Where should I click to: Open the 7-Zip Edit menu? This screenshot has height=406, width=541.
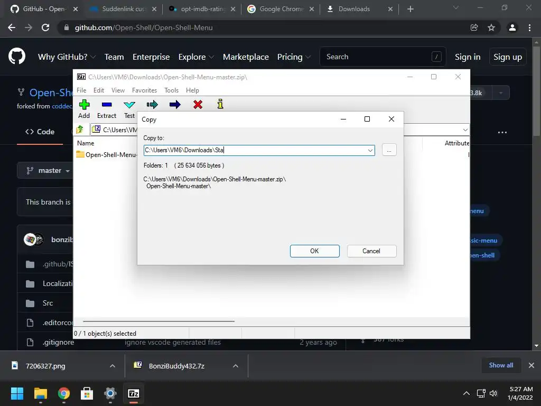coord(99,90)
